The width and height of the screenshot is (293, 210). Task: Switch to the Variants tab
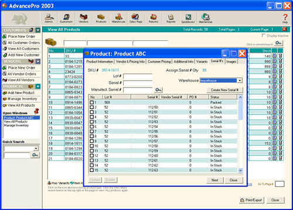(202, 61)
